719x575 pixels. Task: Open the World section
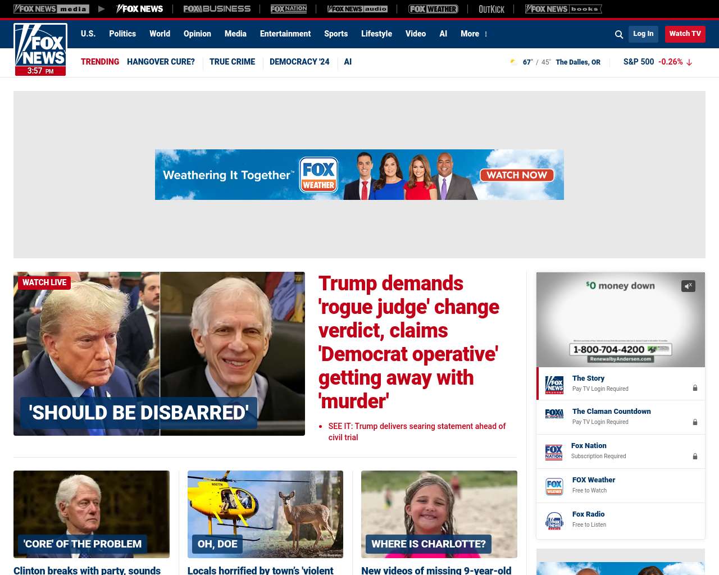tap(160, 34)
